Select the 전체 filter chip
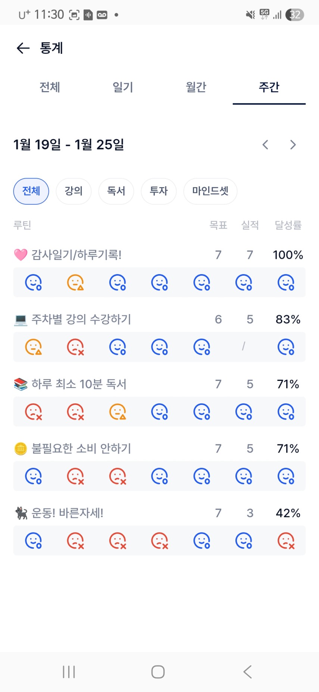Viewport: 319px width, 692px height. 31,191
